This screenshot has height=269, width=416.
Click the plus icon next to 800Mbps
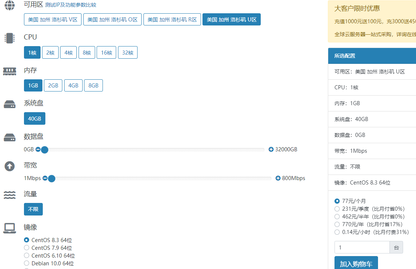tap(278, 178)
